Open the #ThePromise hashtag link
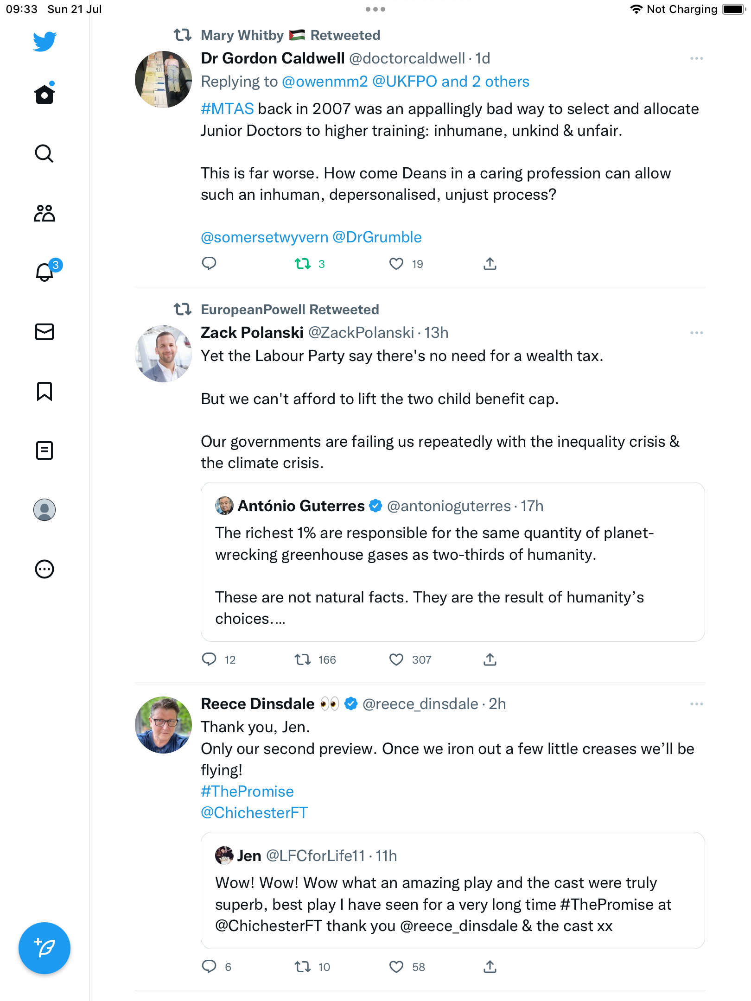This screenshot has width=751, height=1001. click(247, 791)
